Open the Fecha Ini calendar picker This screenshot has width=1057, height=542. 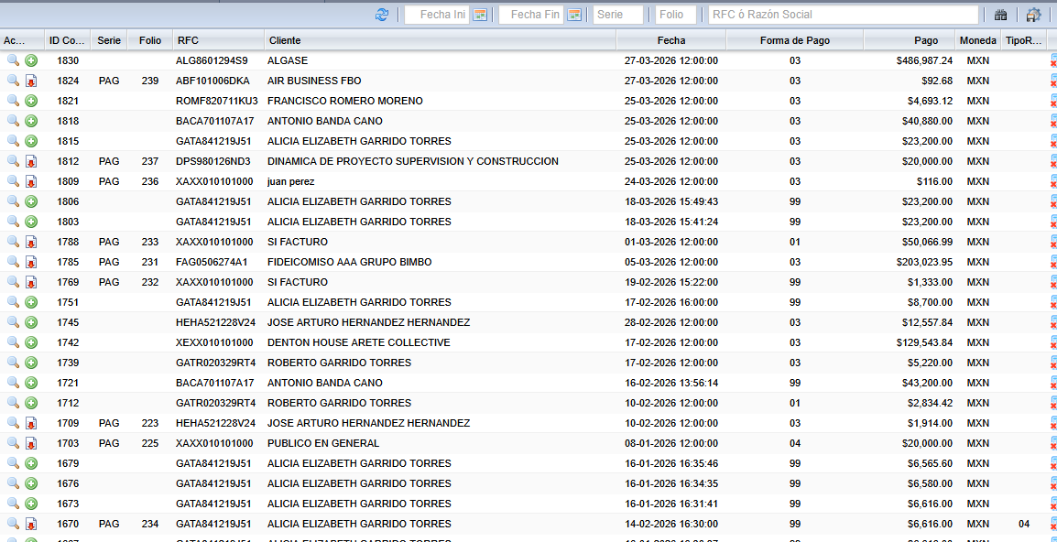(480, 15)
